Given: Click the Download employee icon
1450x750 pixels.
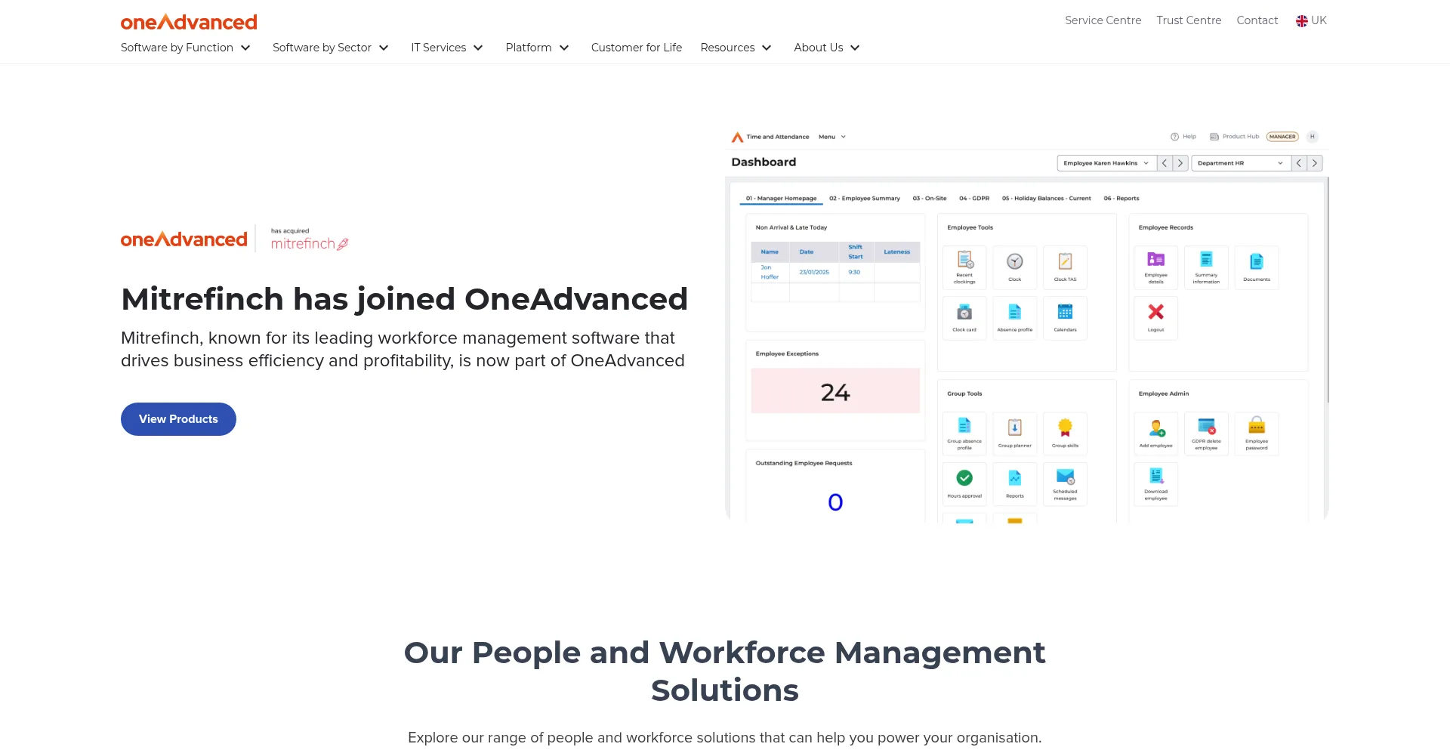Looking at the screenshot, I should [x=1156, y=484].
